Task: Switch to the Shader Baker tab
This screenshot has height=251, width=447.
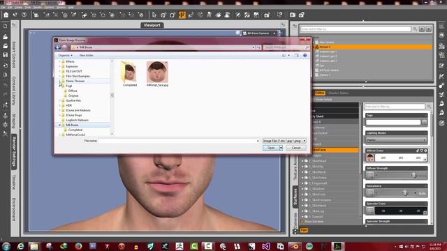Action: click(x=338, y=93)
